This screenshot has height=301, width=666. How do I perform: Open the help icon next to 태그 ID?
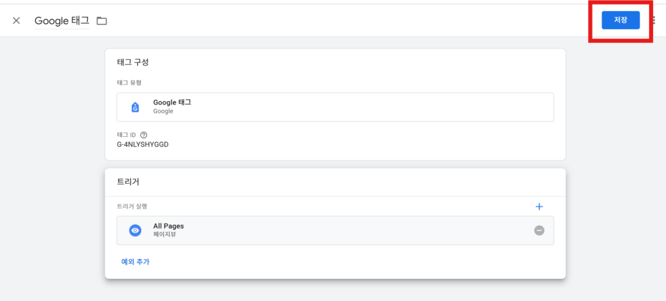144,135
